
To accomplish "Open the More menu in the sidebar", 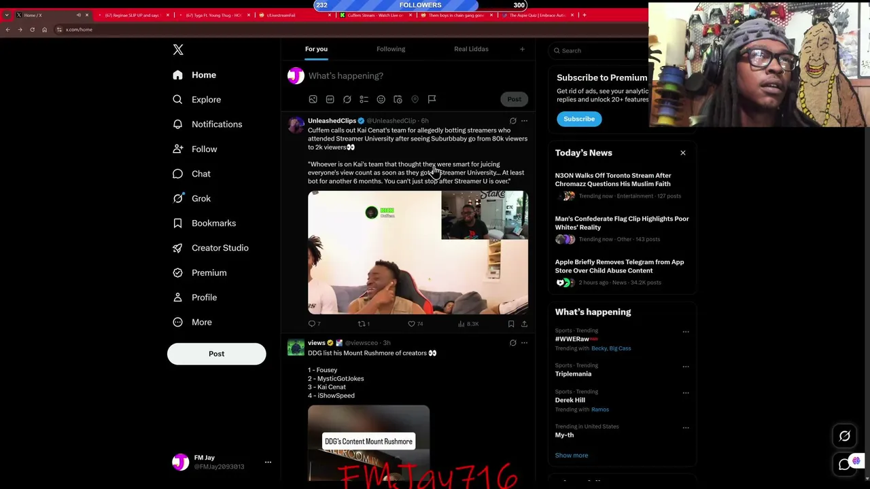I will tap(192, 322).
